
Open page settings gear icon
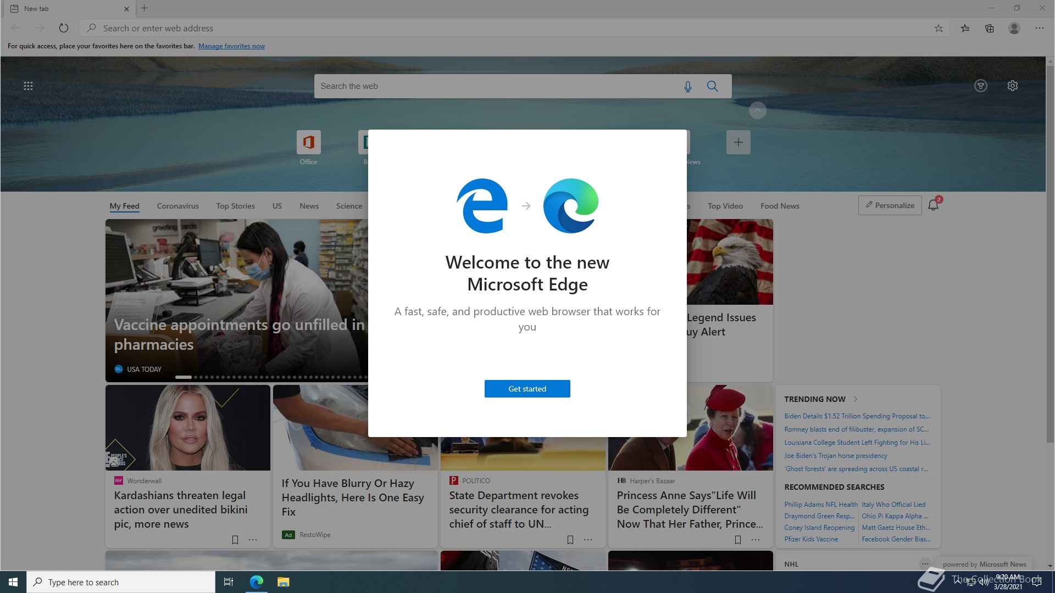(x=1013, y=86)
